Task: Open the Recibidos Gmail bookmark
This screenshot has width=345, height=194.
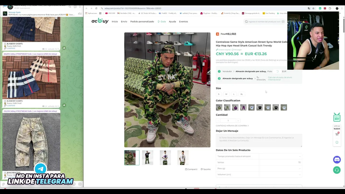Action: pos(126,13)
